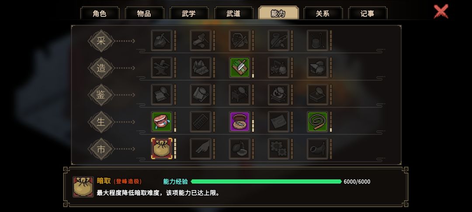Click the 能力经验 green progress bar

click(266, 181)
